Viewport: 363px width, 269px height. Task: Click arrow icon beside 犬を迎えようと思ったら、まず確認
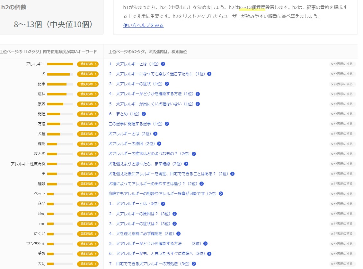(186, 164)
